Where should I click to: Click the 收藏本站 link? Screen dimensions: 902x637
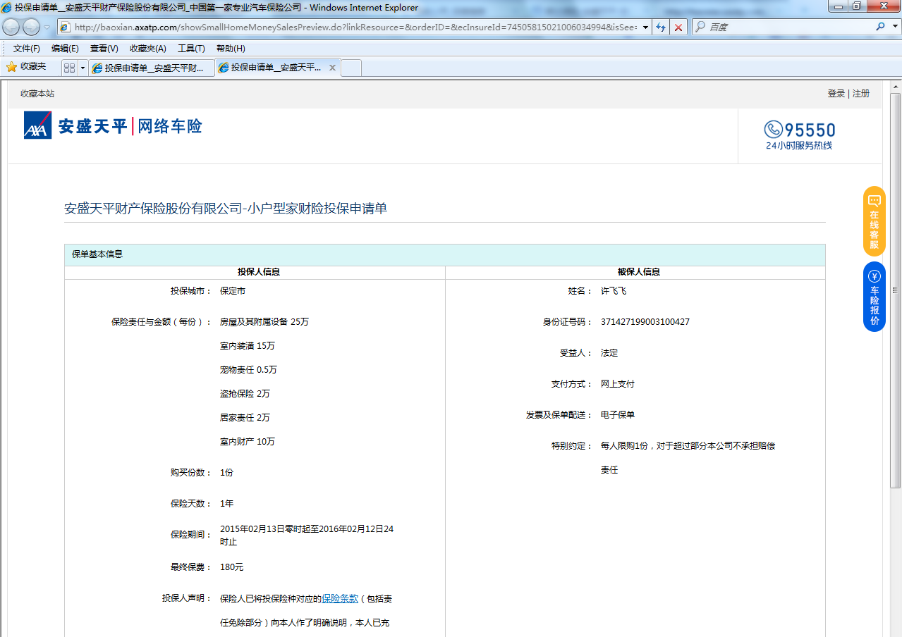(37, 94)
